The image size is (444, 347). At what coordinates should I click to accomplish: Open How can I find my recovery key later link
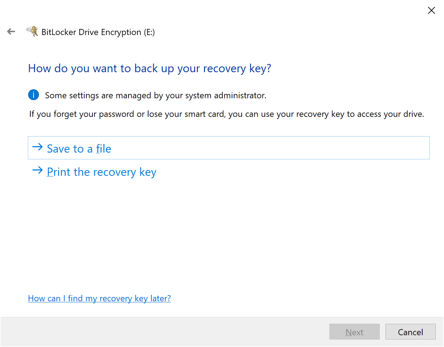100,298
